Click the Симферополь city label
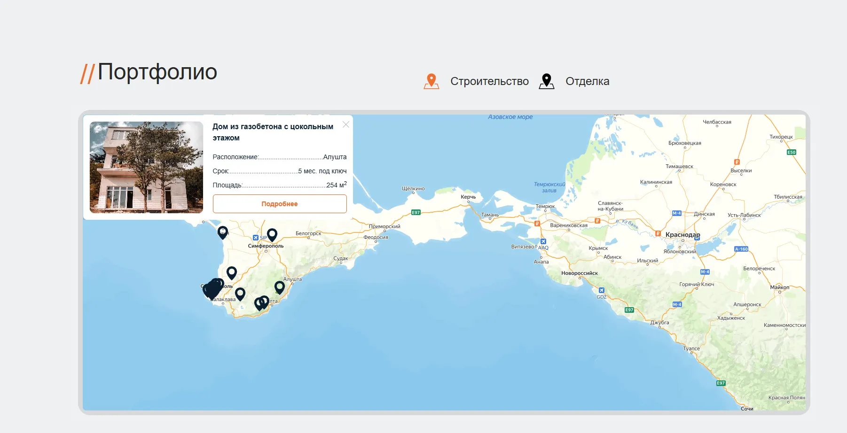 coord(266,246)
